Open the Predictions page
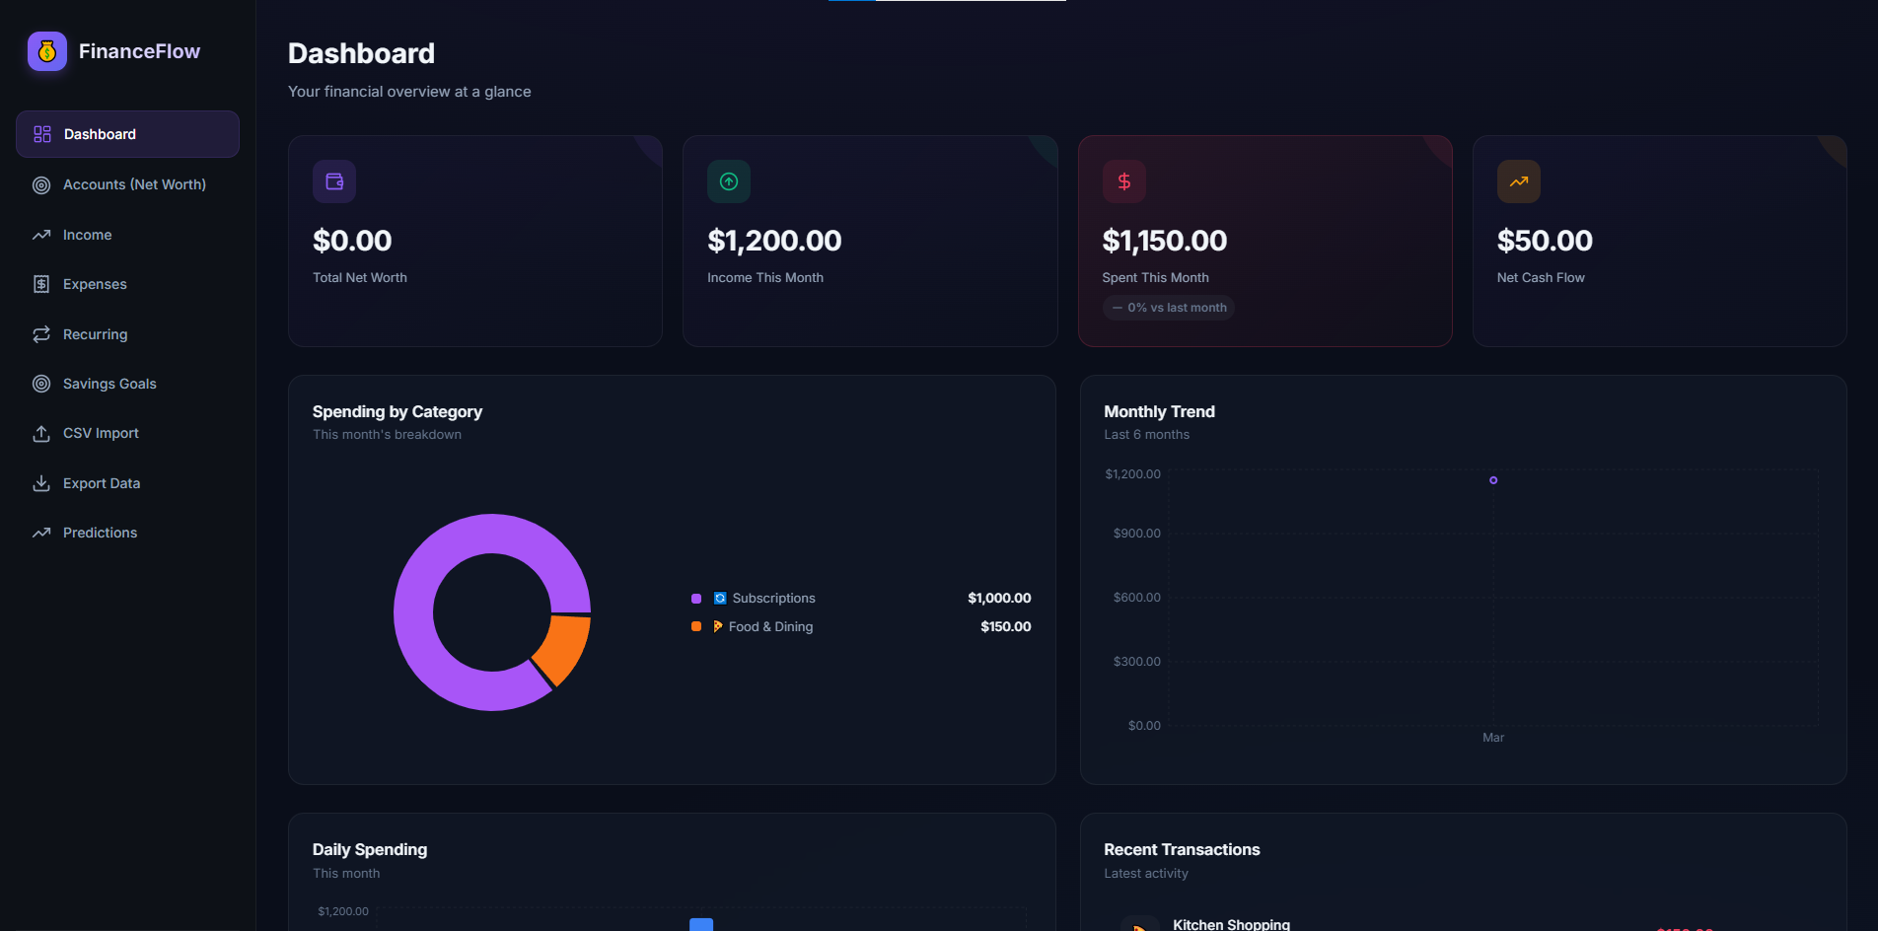1878x931 pixels. (100, 533)
